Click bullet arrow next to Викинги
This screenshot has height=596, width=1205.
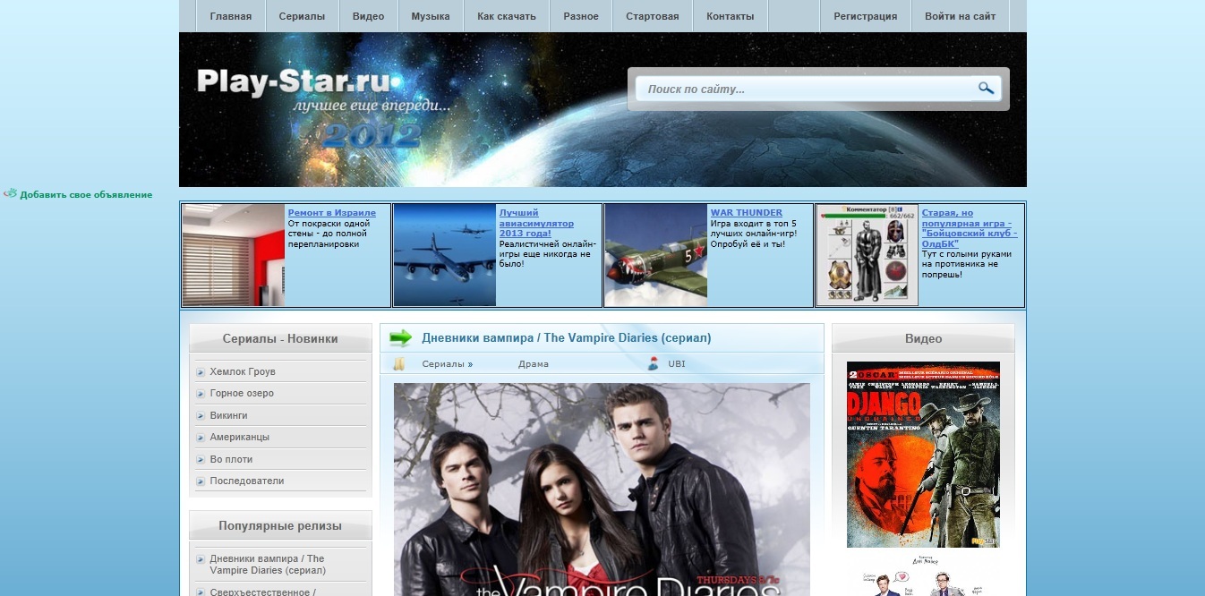pos(201,416)
